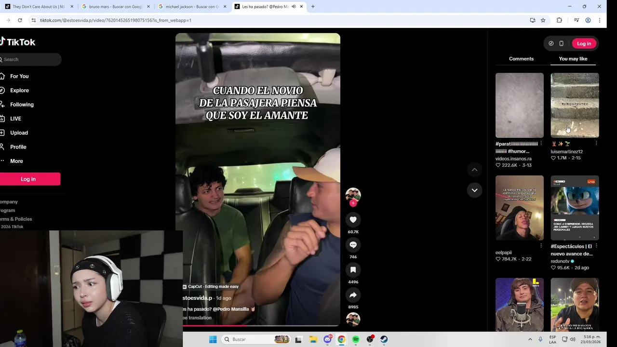The width and height of the screenshot is (617, 347).
Task: Click the sidebar Log in button
Action: click(28, 179)
